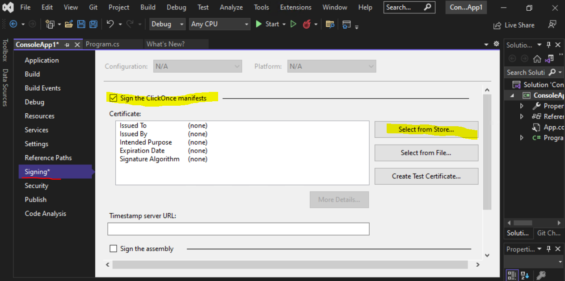Click the Select from Store button
Screen dimensions: 565x281
(426, 129)
